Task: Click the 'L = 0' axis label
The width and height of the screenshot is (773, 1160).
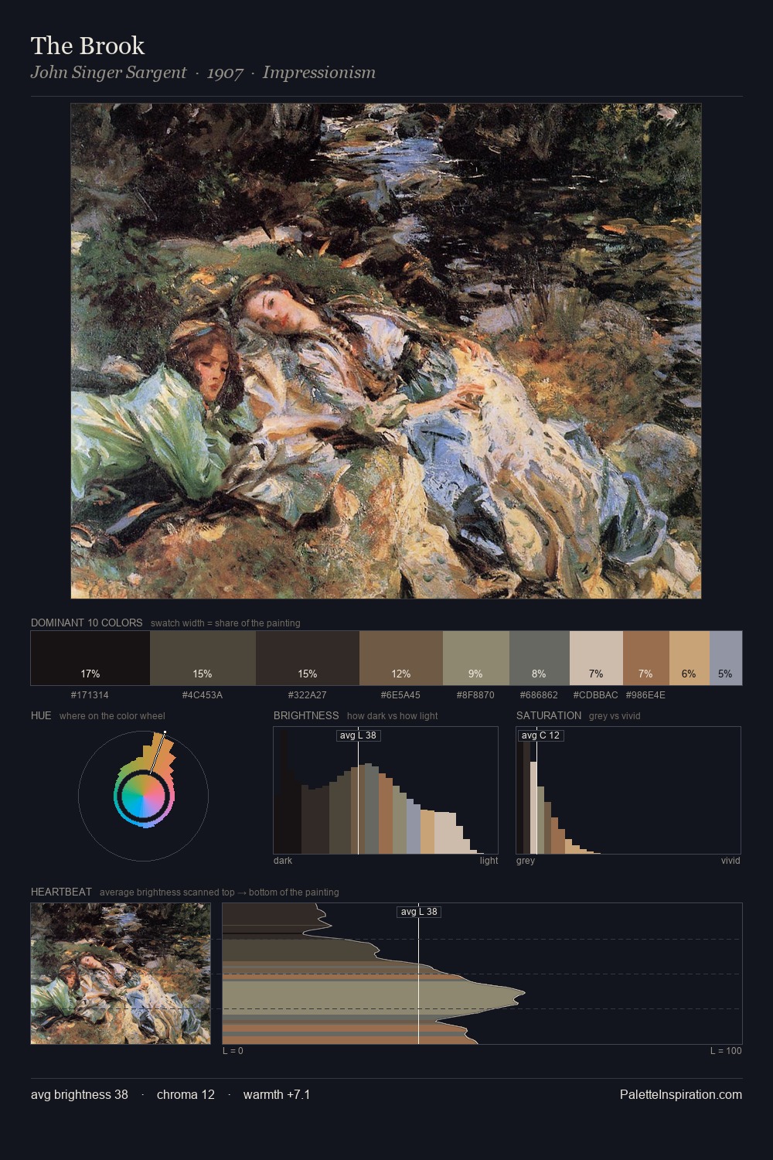Action: (x=233, y=1051)
